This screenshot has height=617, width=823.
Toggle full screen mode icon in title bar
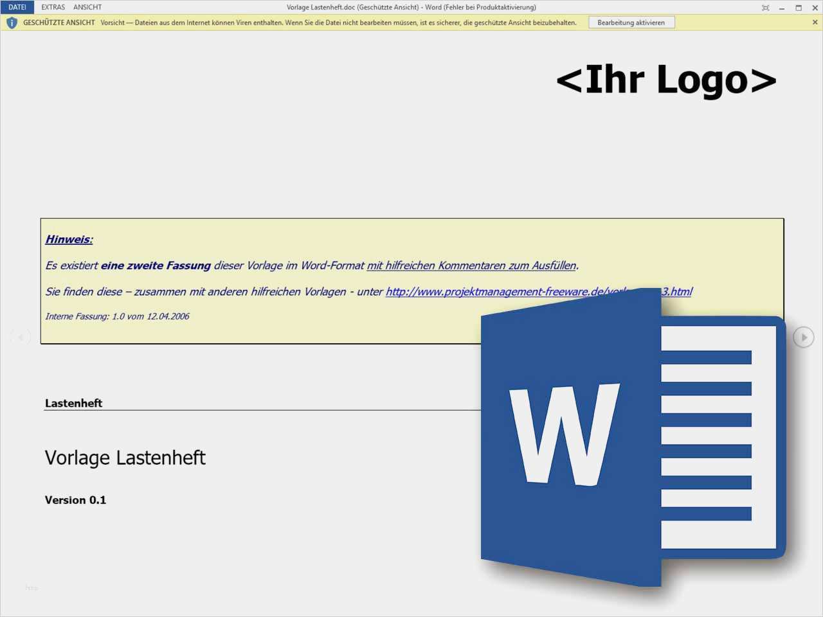click(x=765, y=8)
